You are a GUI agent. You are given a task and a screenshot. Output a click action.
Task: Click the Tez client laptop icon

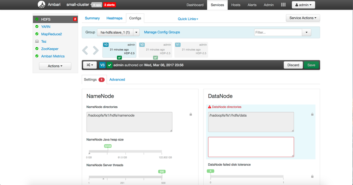(x=37, y=41)
